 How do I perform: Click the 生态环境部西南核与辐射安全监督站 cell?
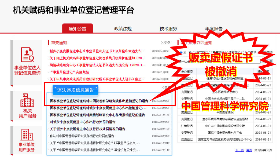pos(225,119)
